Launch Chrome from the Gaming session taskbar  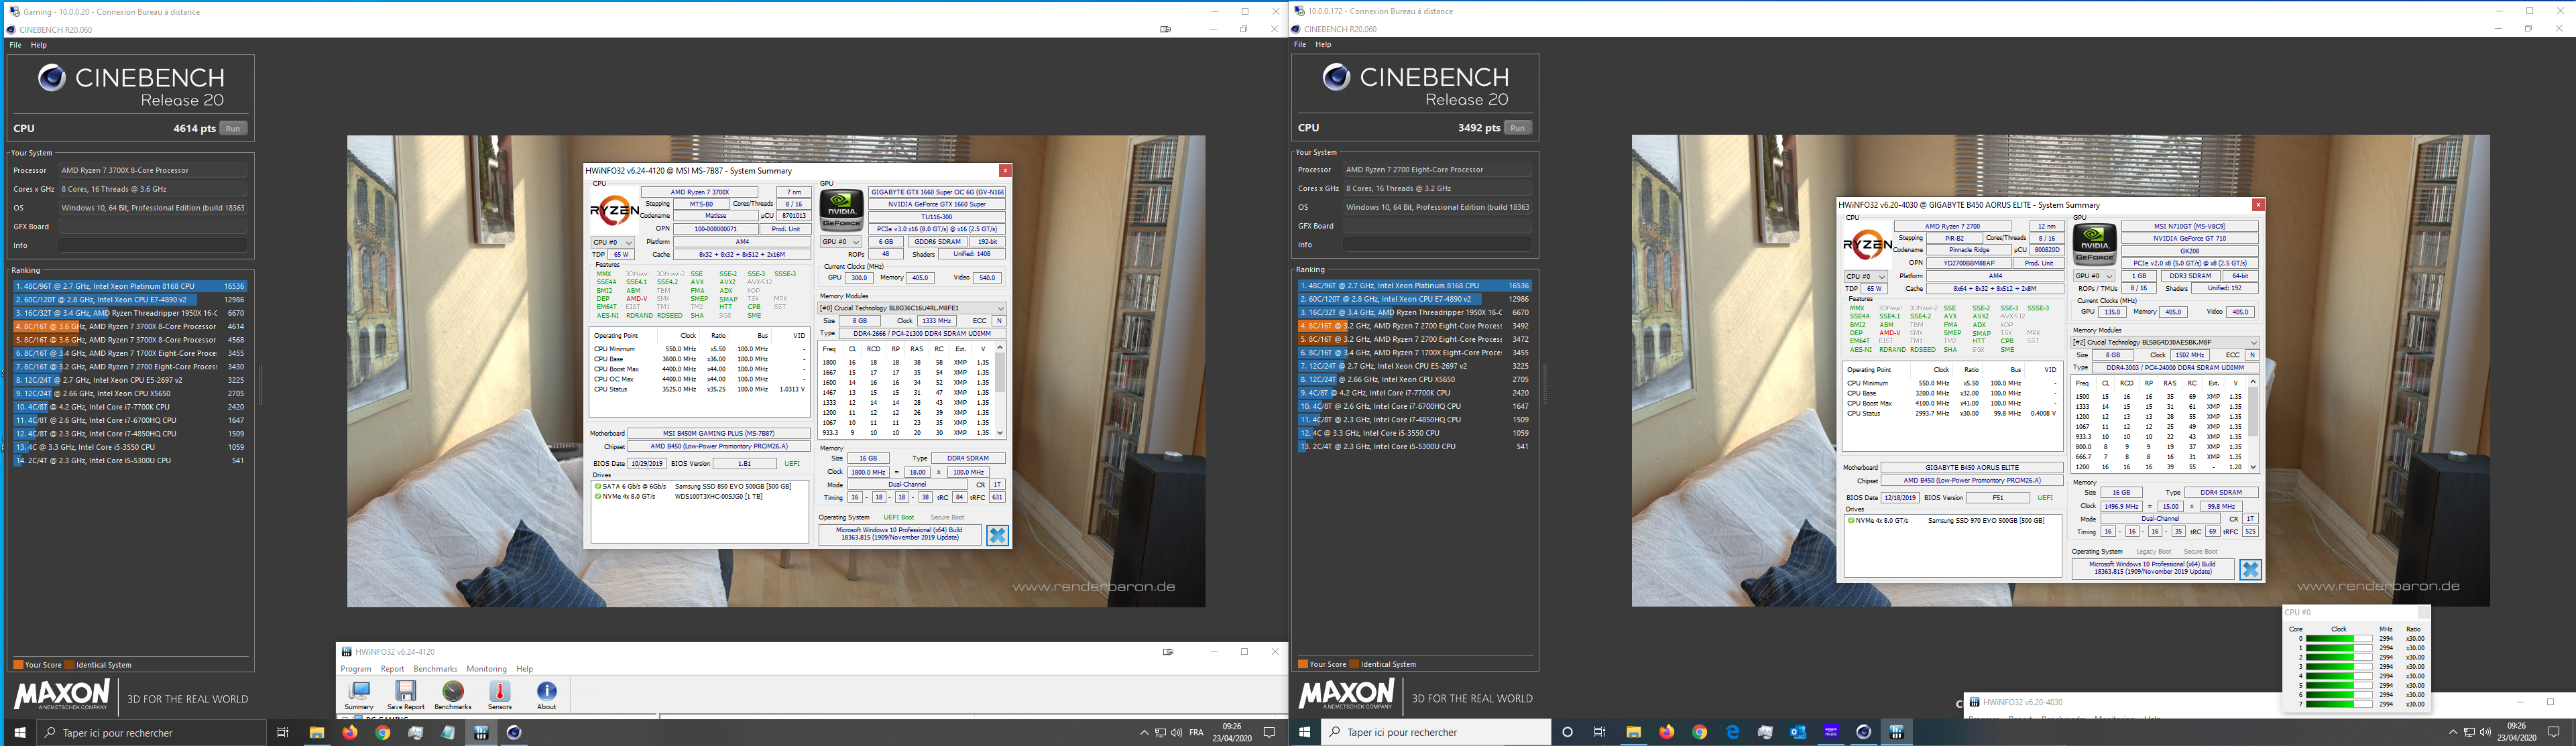382,733
